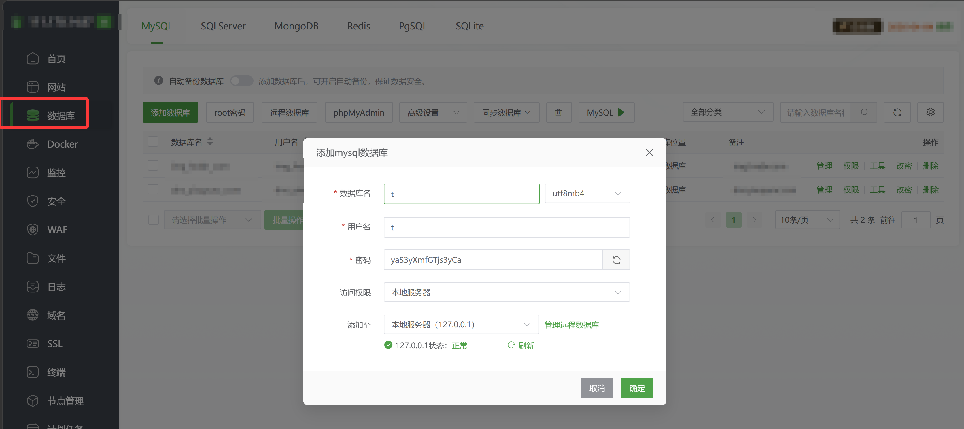Click inside the 用户名 username field
This screenshot has height=429, width=964.
[x=506, y=227]
